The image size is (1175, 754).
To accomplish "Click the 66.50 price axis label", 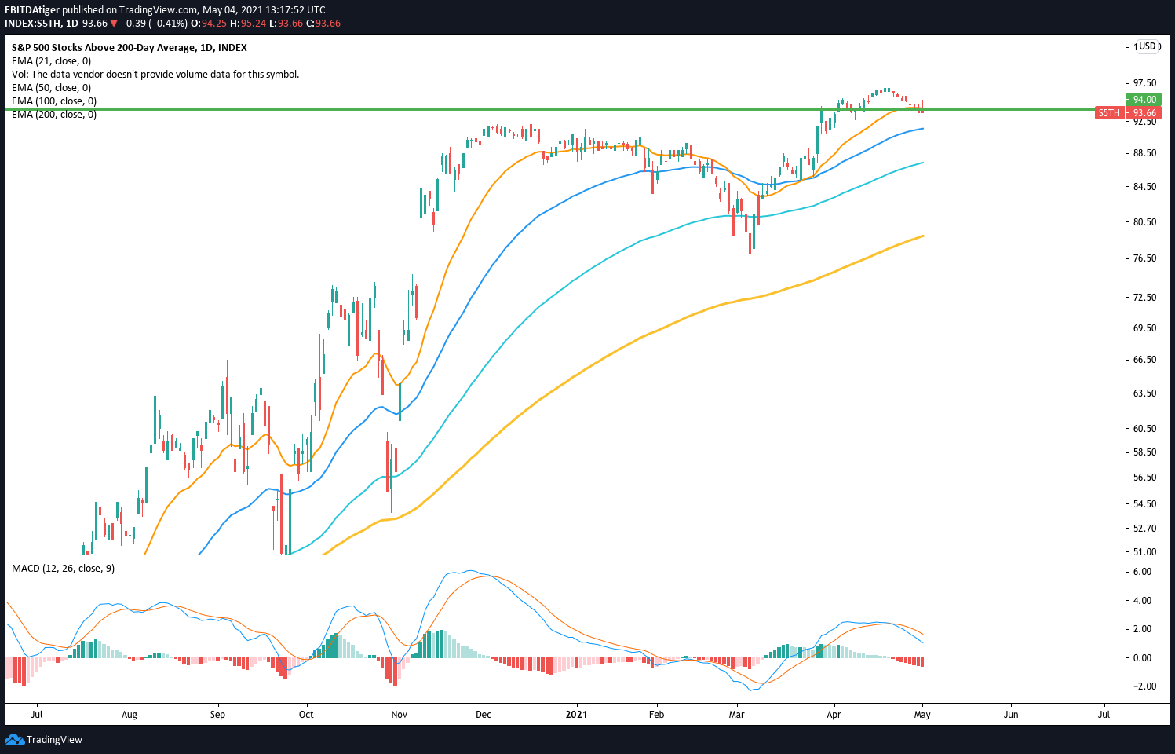I will pyautogui.click(x=1144, y=360).
